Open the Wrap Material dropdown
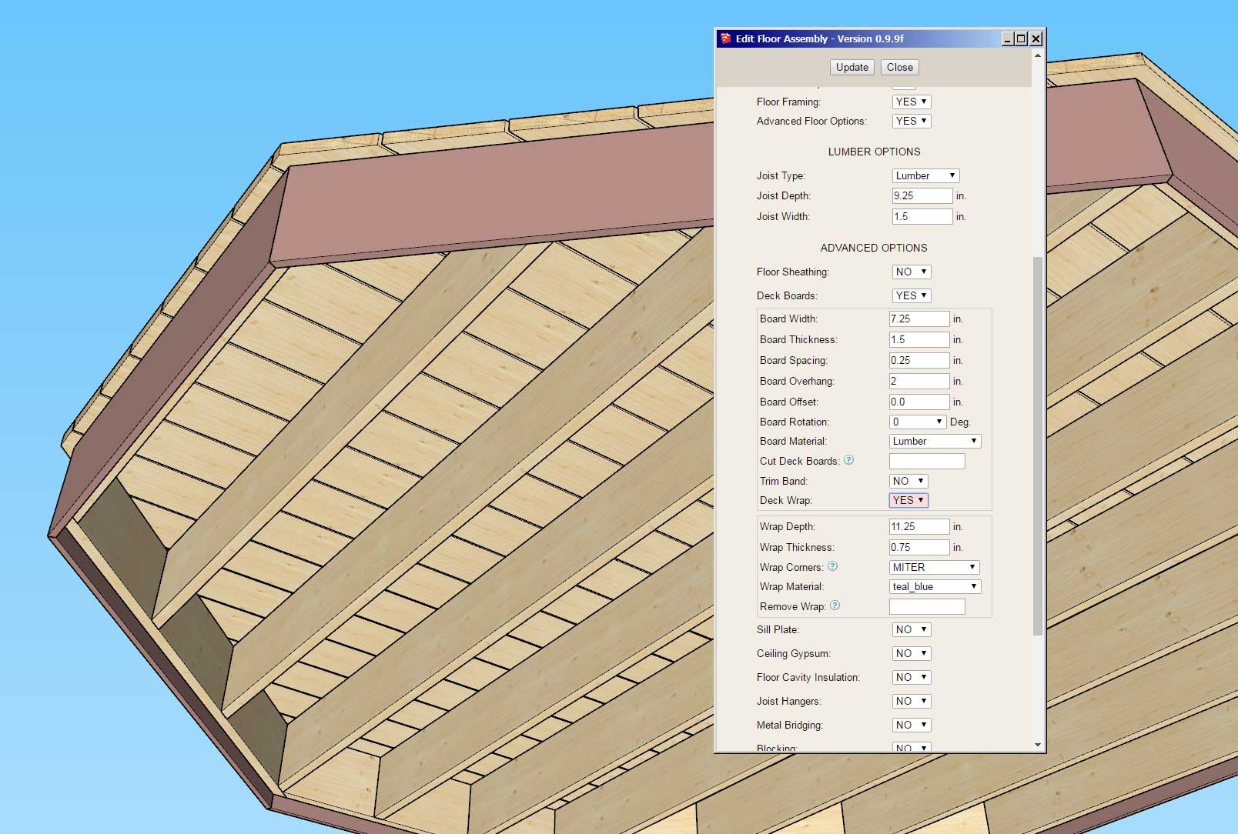Image resolution: width=1238 pixels, height=834 pixels. point(935,586)
